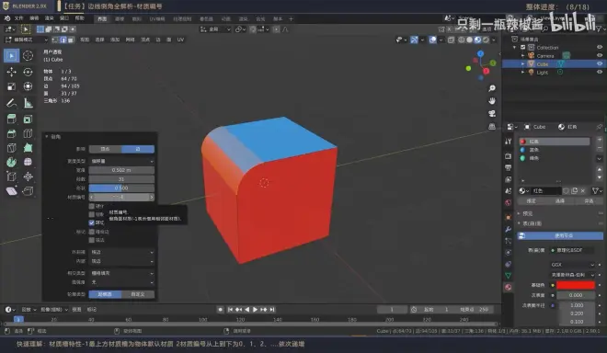This screenshot has height=353, width=607.
Task: Open the Modifier wrench properties tab
Action: (509, 229)
